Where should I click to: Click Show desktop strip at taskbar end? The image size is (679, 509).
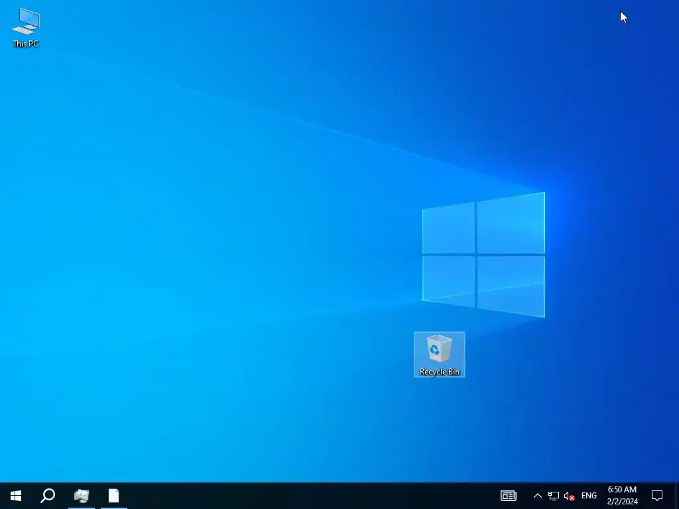[677, 496]
